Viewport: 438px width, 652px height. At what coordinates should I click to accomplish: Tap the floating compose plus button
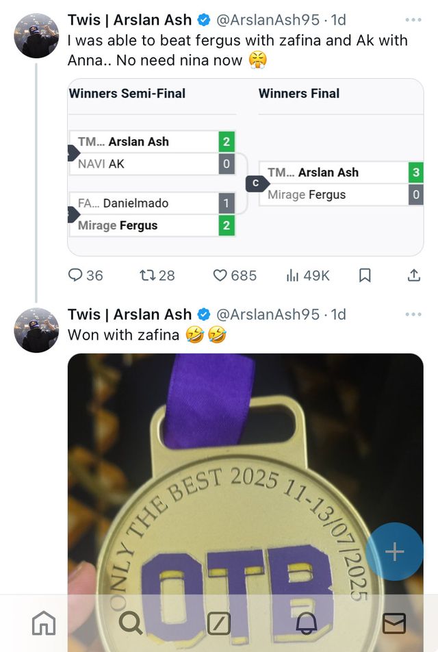tap(394, 551)
